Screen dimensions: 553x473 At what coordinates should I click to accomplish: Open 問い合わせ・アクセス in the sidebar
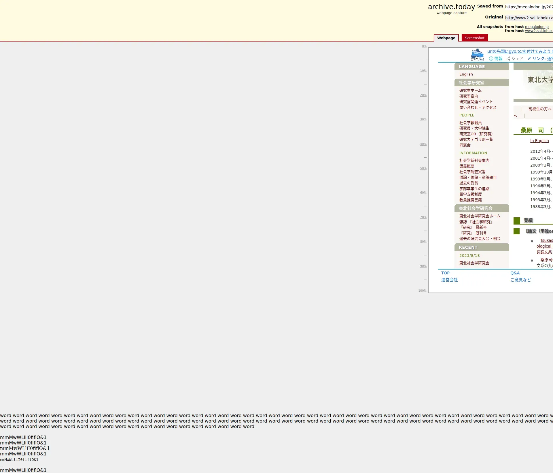point(478,108)
